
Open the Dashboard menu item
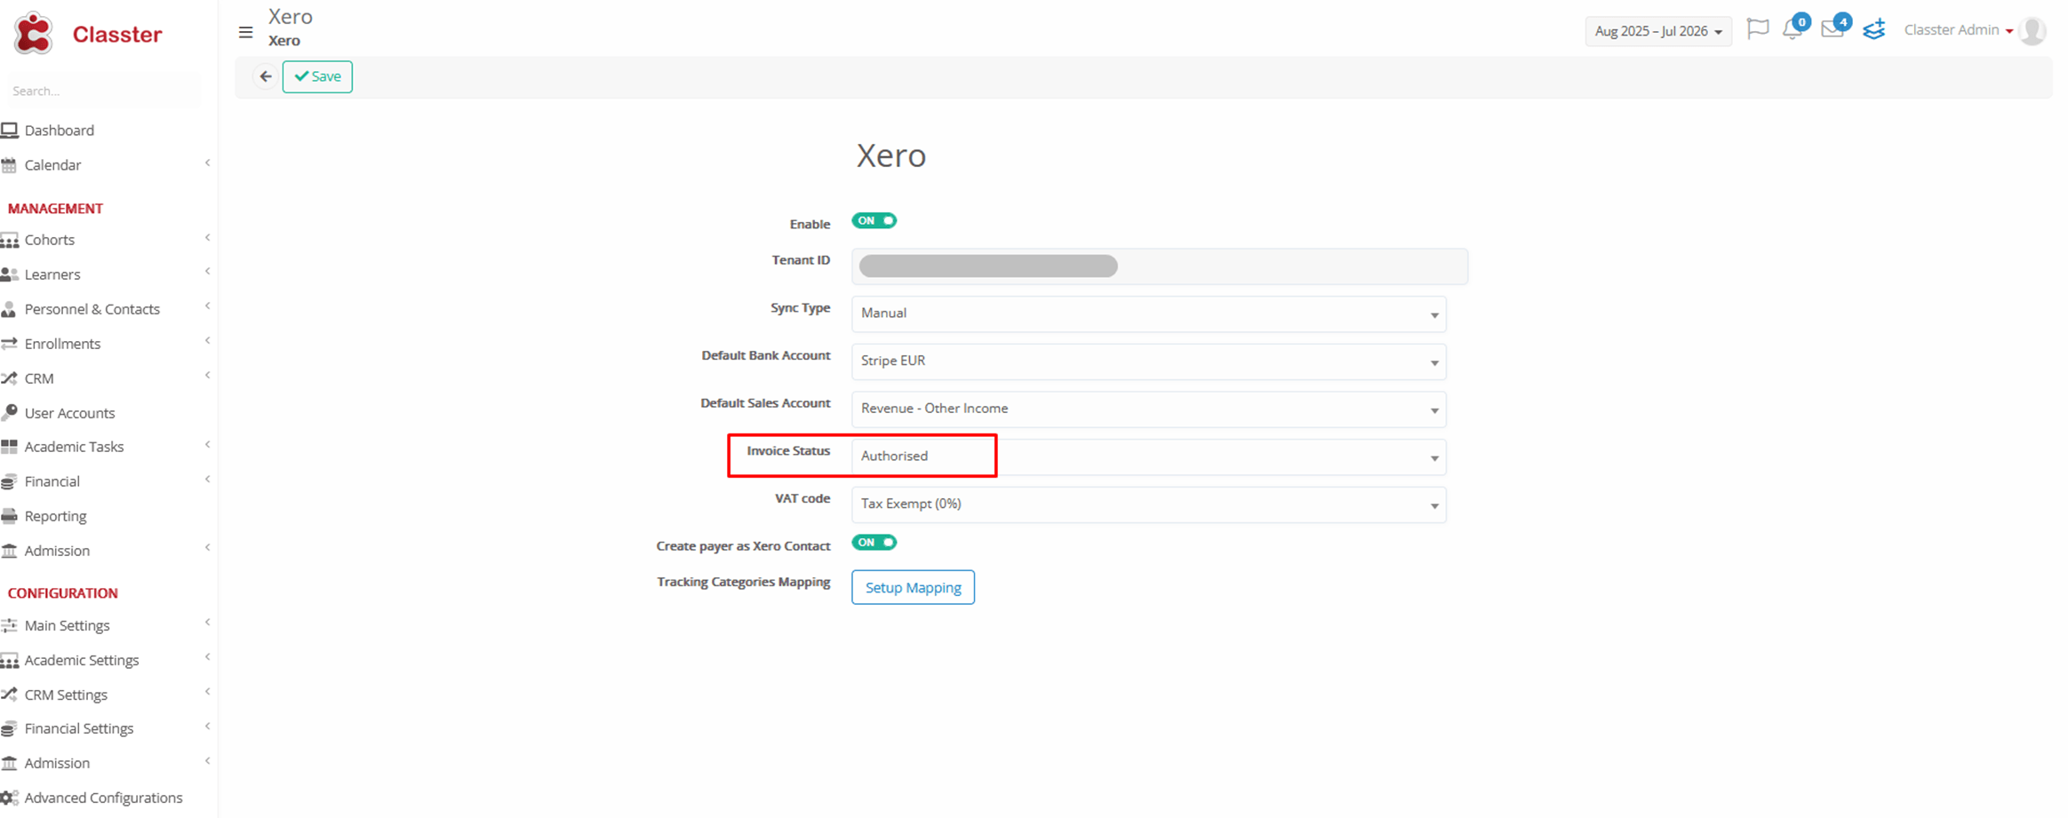[59, 131]
